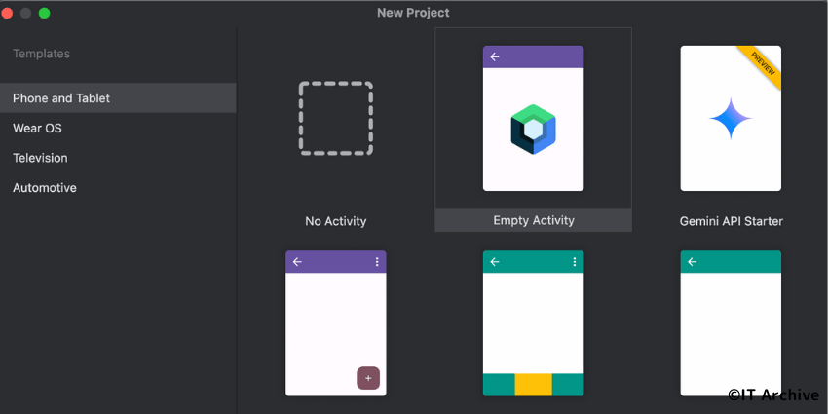Viewport: 828px width, 414px height.
Task: Click the plus floating action button icon
Action: click(368, 378)
